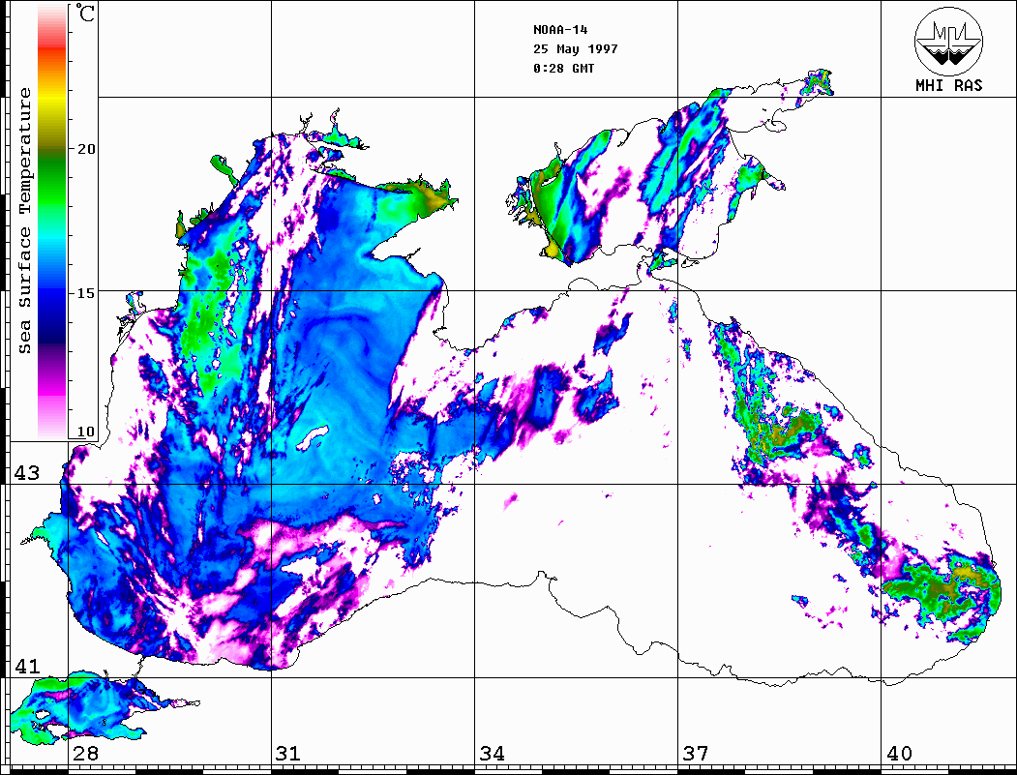This screenshot has height=775, width=1017.
Task: Click the °C unit label
Action: (85, 13)
